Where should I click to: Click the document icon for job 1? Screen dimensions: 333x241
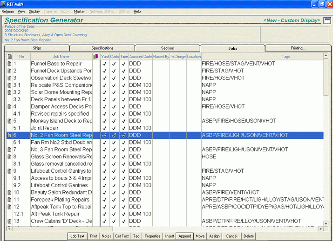coord(9,64)
